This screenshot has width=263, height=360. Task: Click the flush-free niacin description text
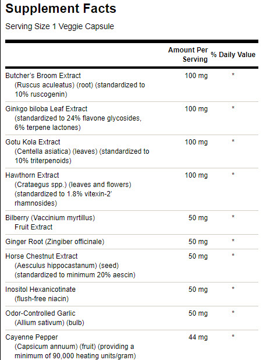(42, 299)
